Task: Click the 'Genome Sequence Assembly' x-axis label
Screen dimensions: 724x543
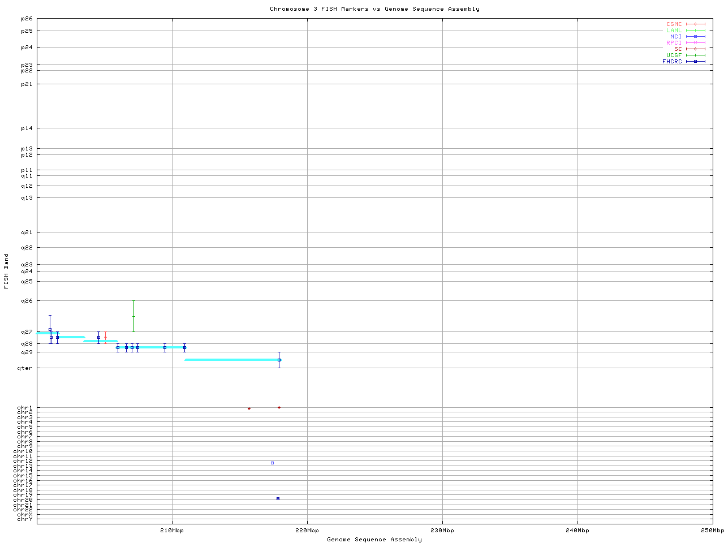Action: 374,539
